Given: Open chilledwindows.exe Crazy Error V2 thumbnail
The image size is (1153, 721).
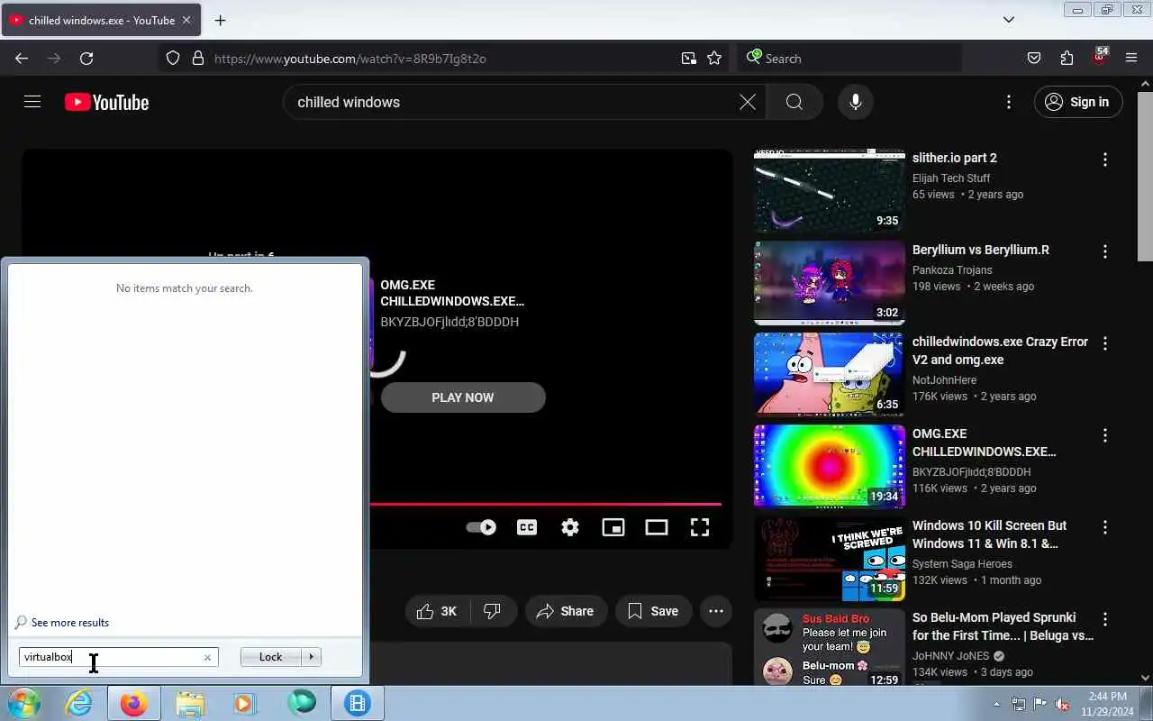Looking at the screenshot, I should (829, 375).
